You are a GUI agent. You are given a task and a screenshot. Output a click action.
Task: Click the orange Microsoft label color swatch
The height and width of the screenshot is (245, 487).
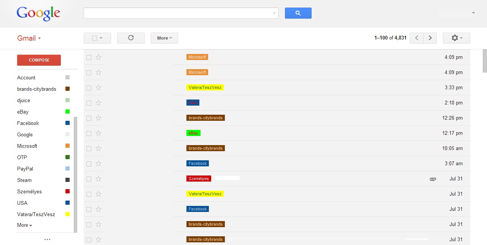pyautogui.click(x=67, y=146)
